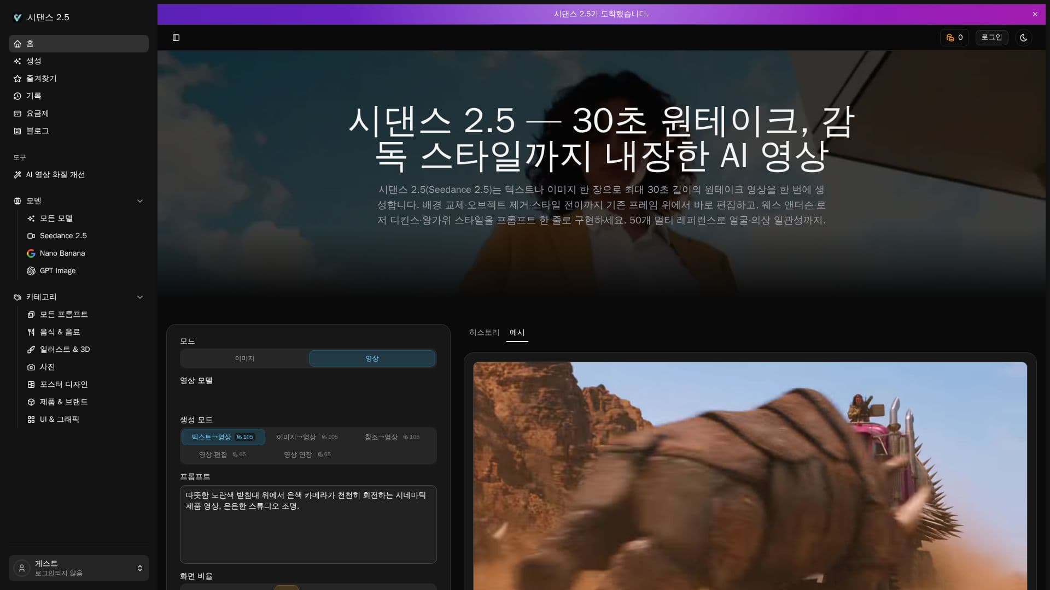Screen dimensions: 1050x590
Task: Collapse the 카테고리 section chevron
Action: [x=140, y=297]
